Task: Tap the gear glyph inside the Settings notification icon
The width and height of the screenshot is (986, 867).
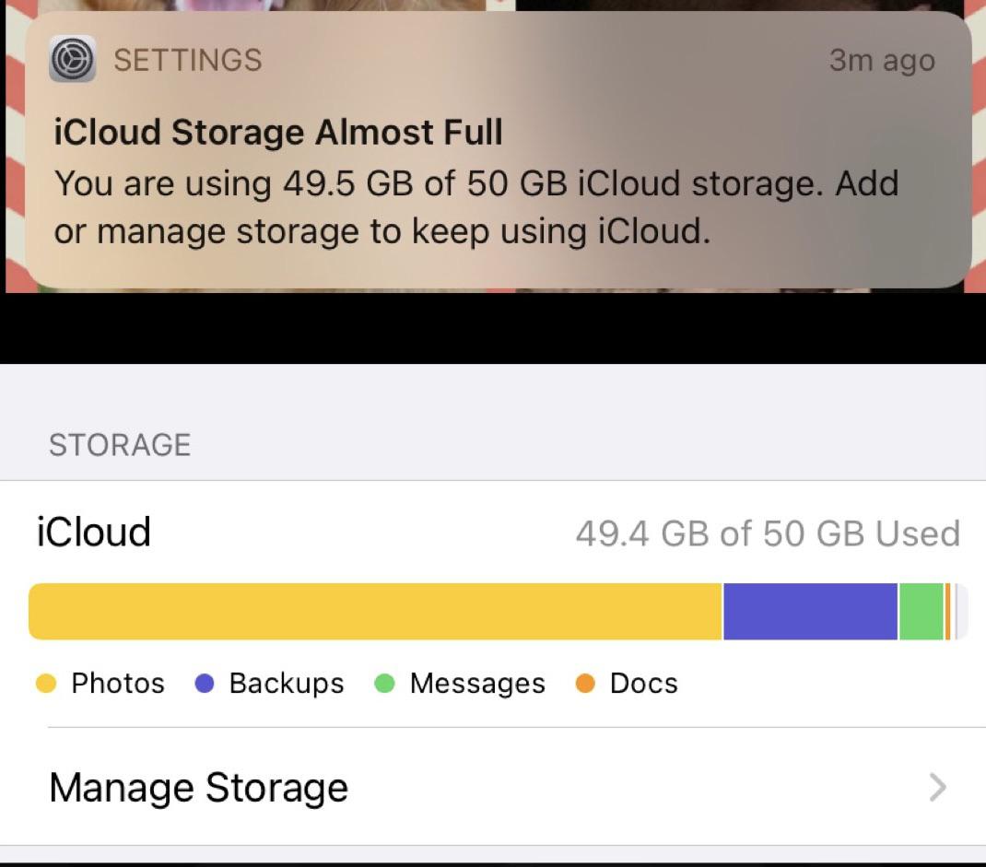Action: [72, 59]
